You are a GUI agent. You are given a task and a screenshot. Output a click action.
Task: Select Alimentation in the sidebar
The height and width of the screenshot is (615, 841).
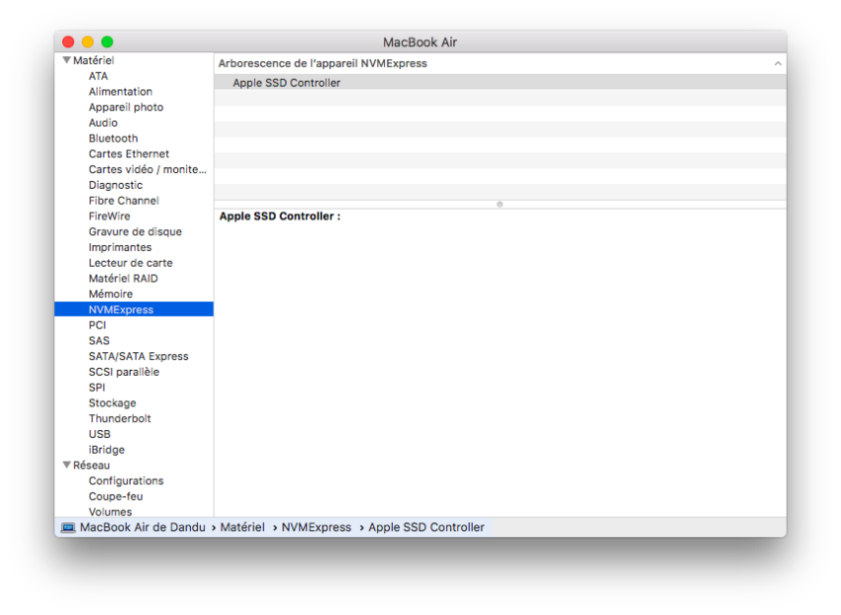point(121,92)
